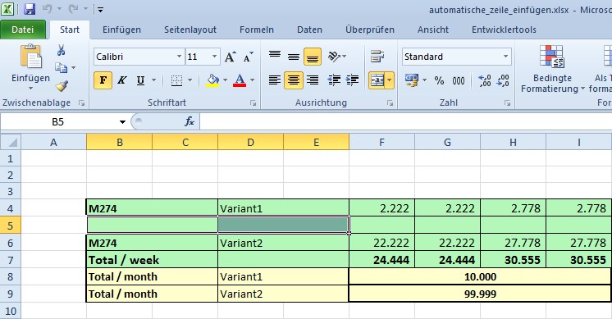Click merge and center icon
Image resolution: width=612 pixels, height=319 pixels.
[377, 80]
